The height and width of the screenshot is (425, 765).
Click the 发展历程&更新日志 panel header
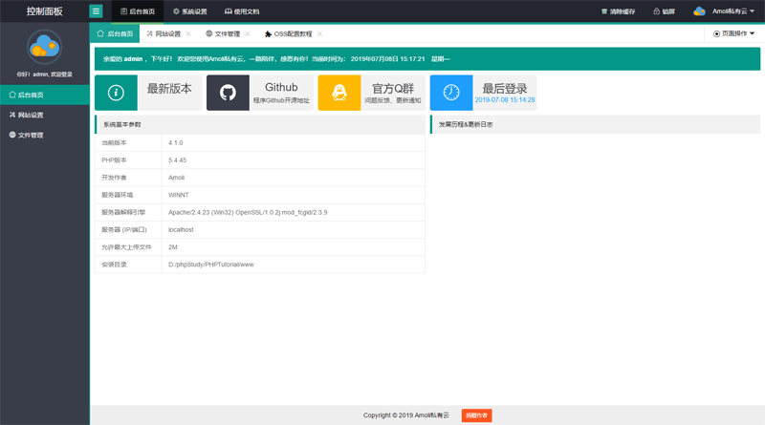coord(595,124)
